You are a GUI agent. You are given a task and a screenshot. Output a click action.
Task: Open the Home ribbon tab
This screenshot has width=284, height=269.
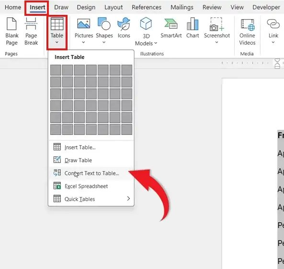click(13, 7)
